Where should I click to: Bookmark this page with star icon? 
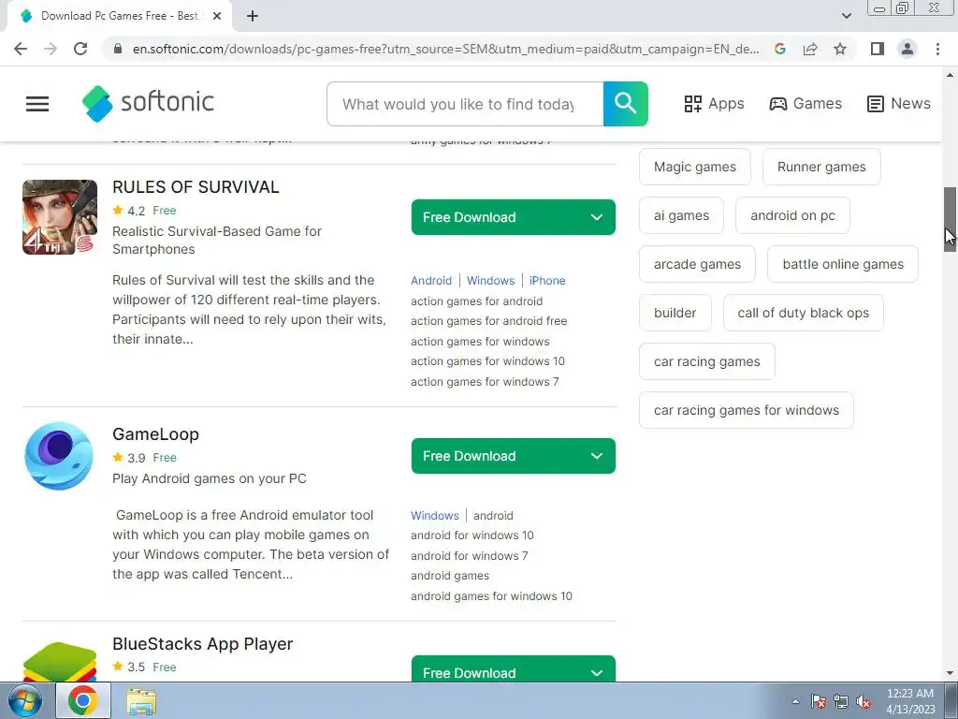point(840,49)
